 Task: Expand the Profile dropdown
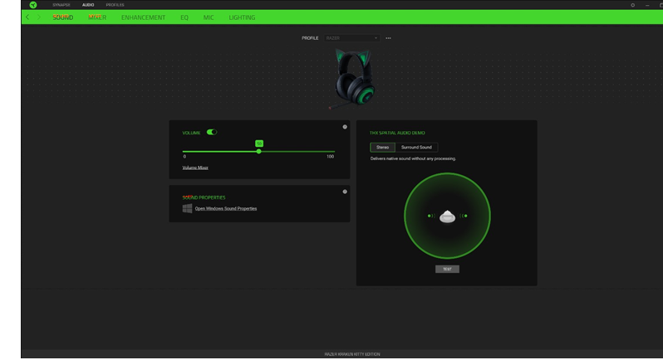351,38
